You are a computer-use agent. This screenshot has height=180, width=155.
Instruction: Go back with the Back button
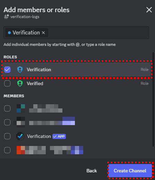[x=92, y=171]
